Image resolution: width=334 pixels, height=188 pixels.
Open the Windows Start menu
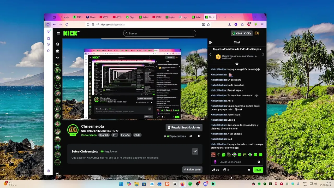pos(121,184)
